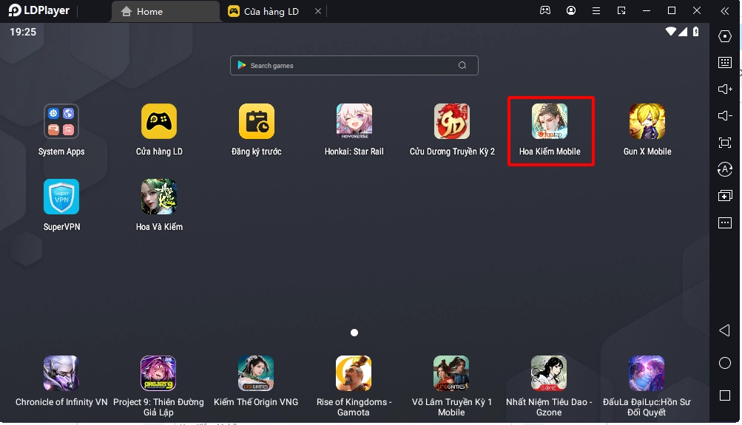Launch the SuperVPN app
The image size is (742, 425).
coord(61,197)
